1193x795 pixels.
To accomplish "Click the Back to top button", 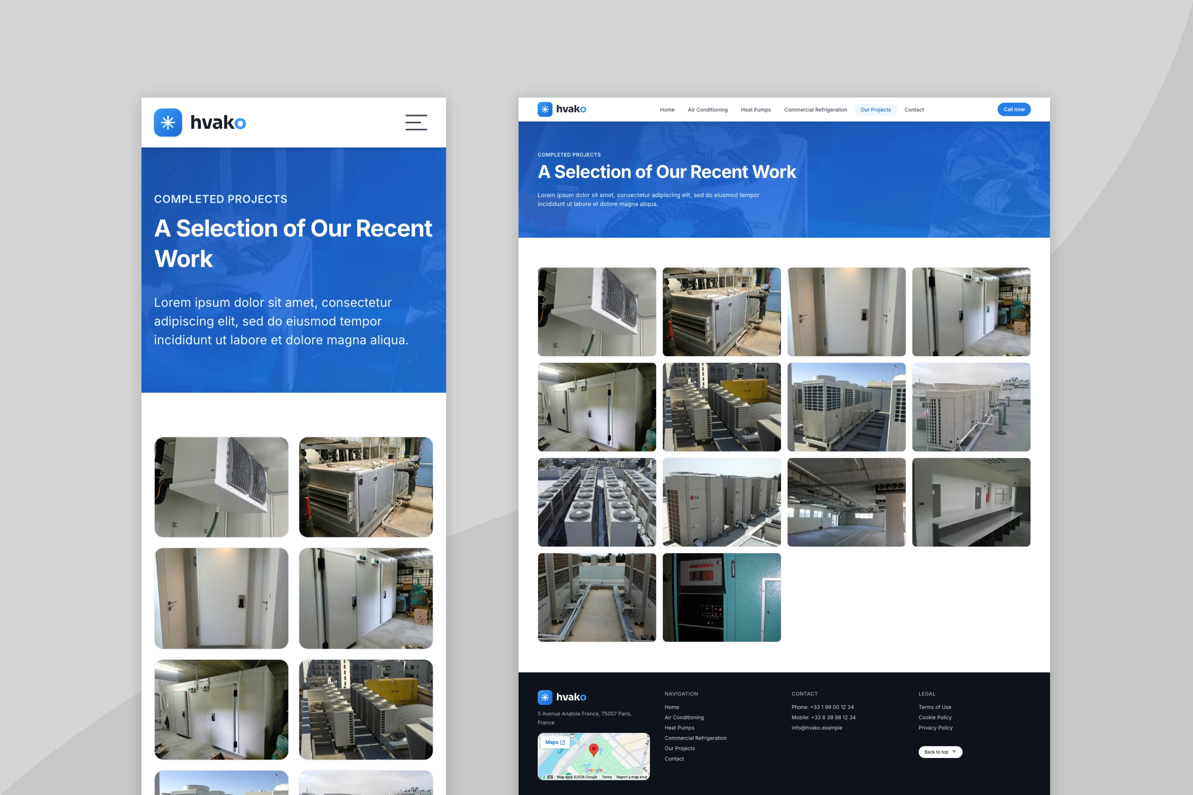I will pos(940,752).
